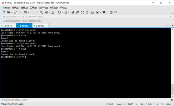Screen dimensions: 174x106
Task: Expand the New Transfer dropdown arrow
Action: click(x=101, y=12)
